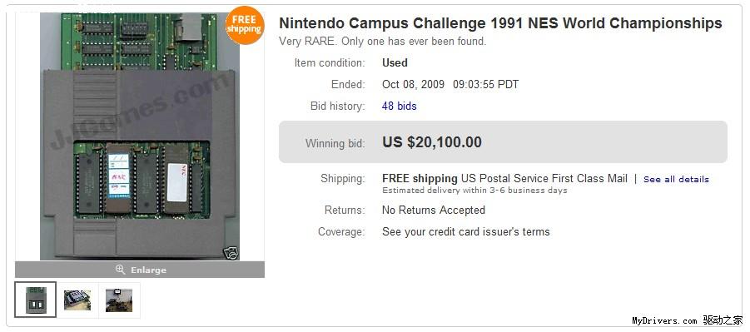
Task: Select the second thumbnail image
Action: pos(77,300)
